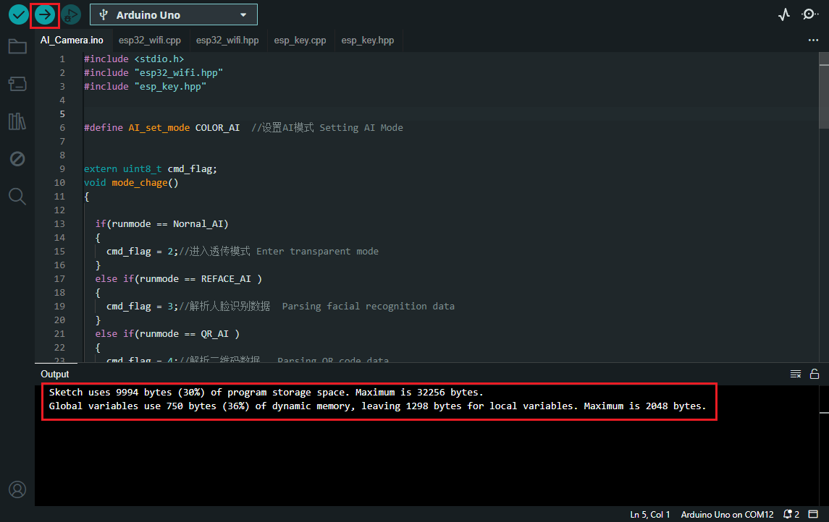Image resolution: width=829 pixels, height=522 pixels.
Task: Click the "esp_key.hpp" include string
Action: (x=170, y=87)
